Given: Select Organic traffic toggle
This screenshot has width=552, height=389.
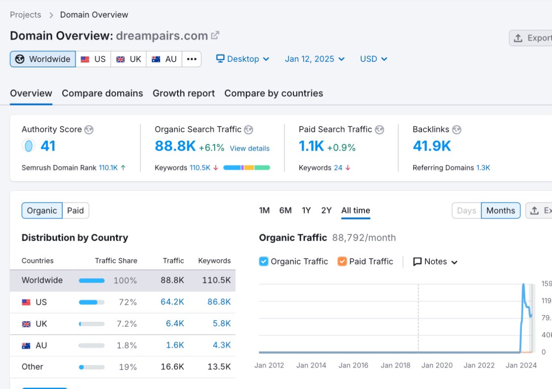Looking at the screenshot, I should (42, 210).
